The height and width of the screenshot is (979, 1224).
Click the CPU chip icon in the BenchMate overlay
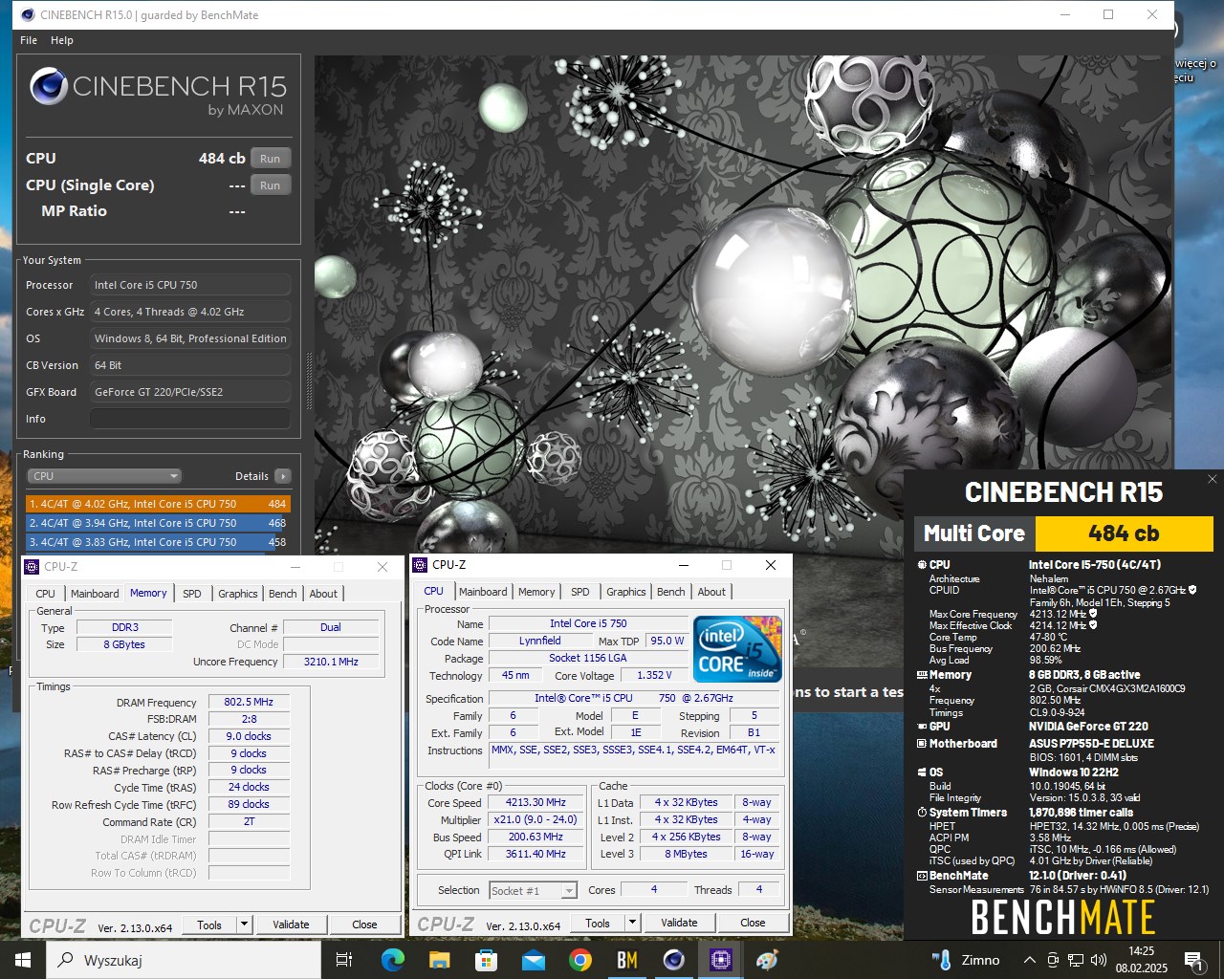(922, 565)
